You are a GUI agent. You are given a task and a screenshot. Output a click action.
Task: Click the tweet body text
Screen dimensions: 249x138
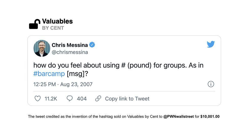118,70
